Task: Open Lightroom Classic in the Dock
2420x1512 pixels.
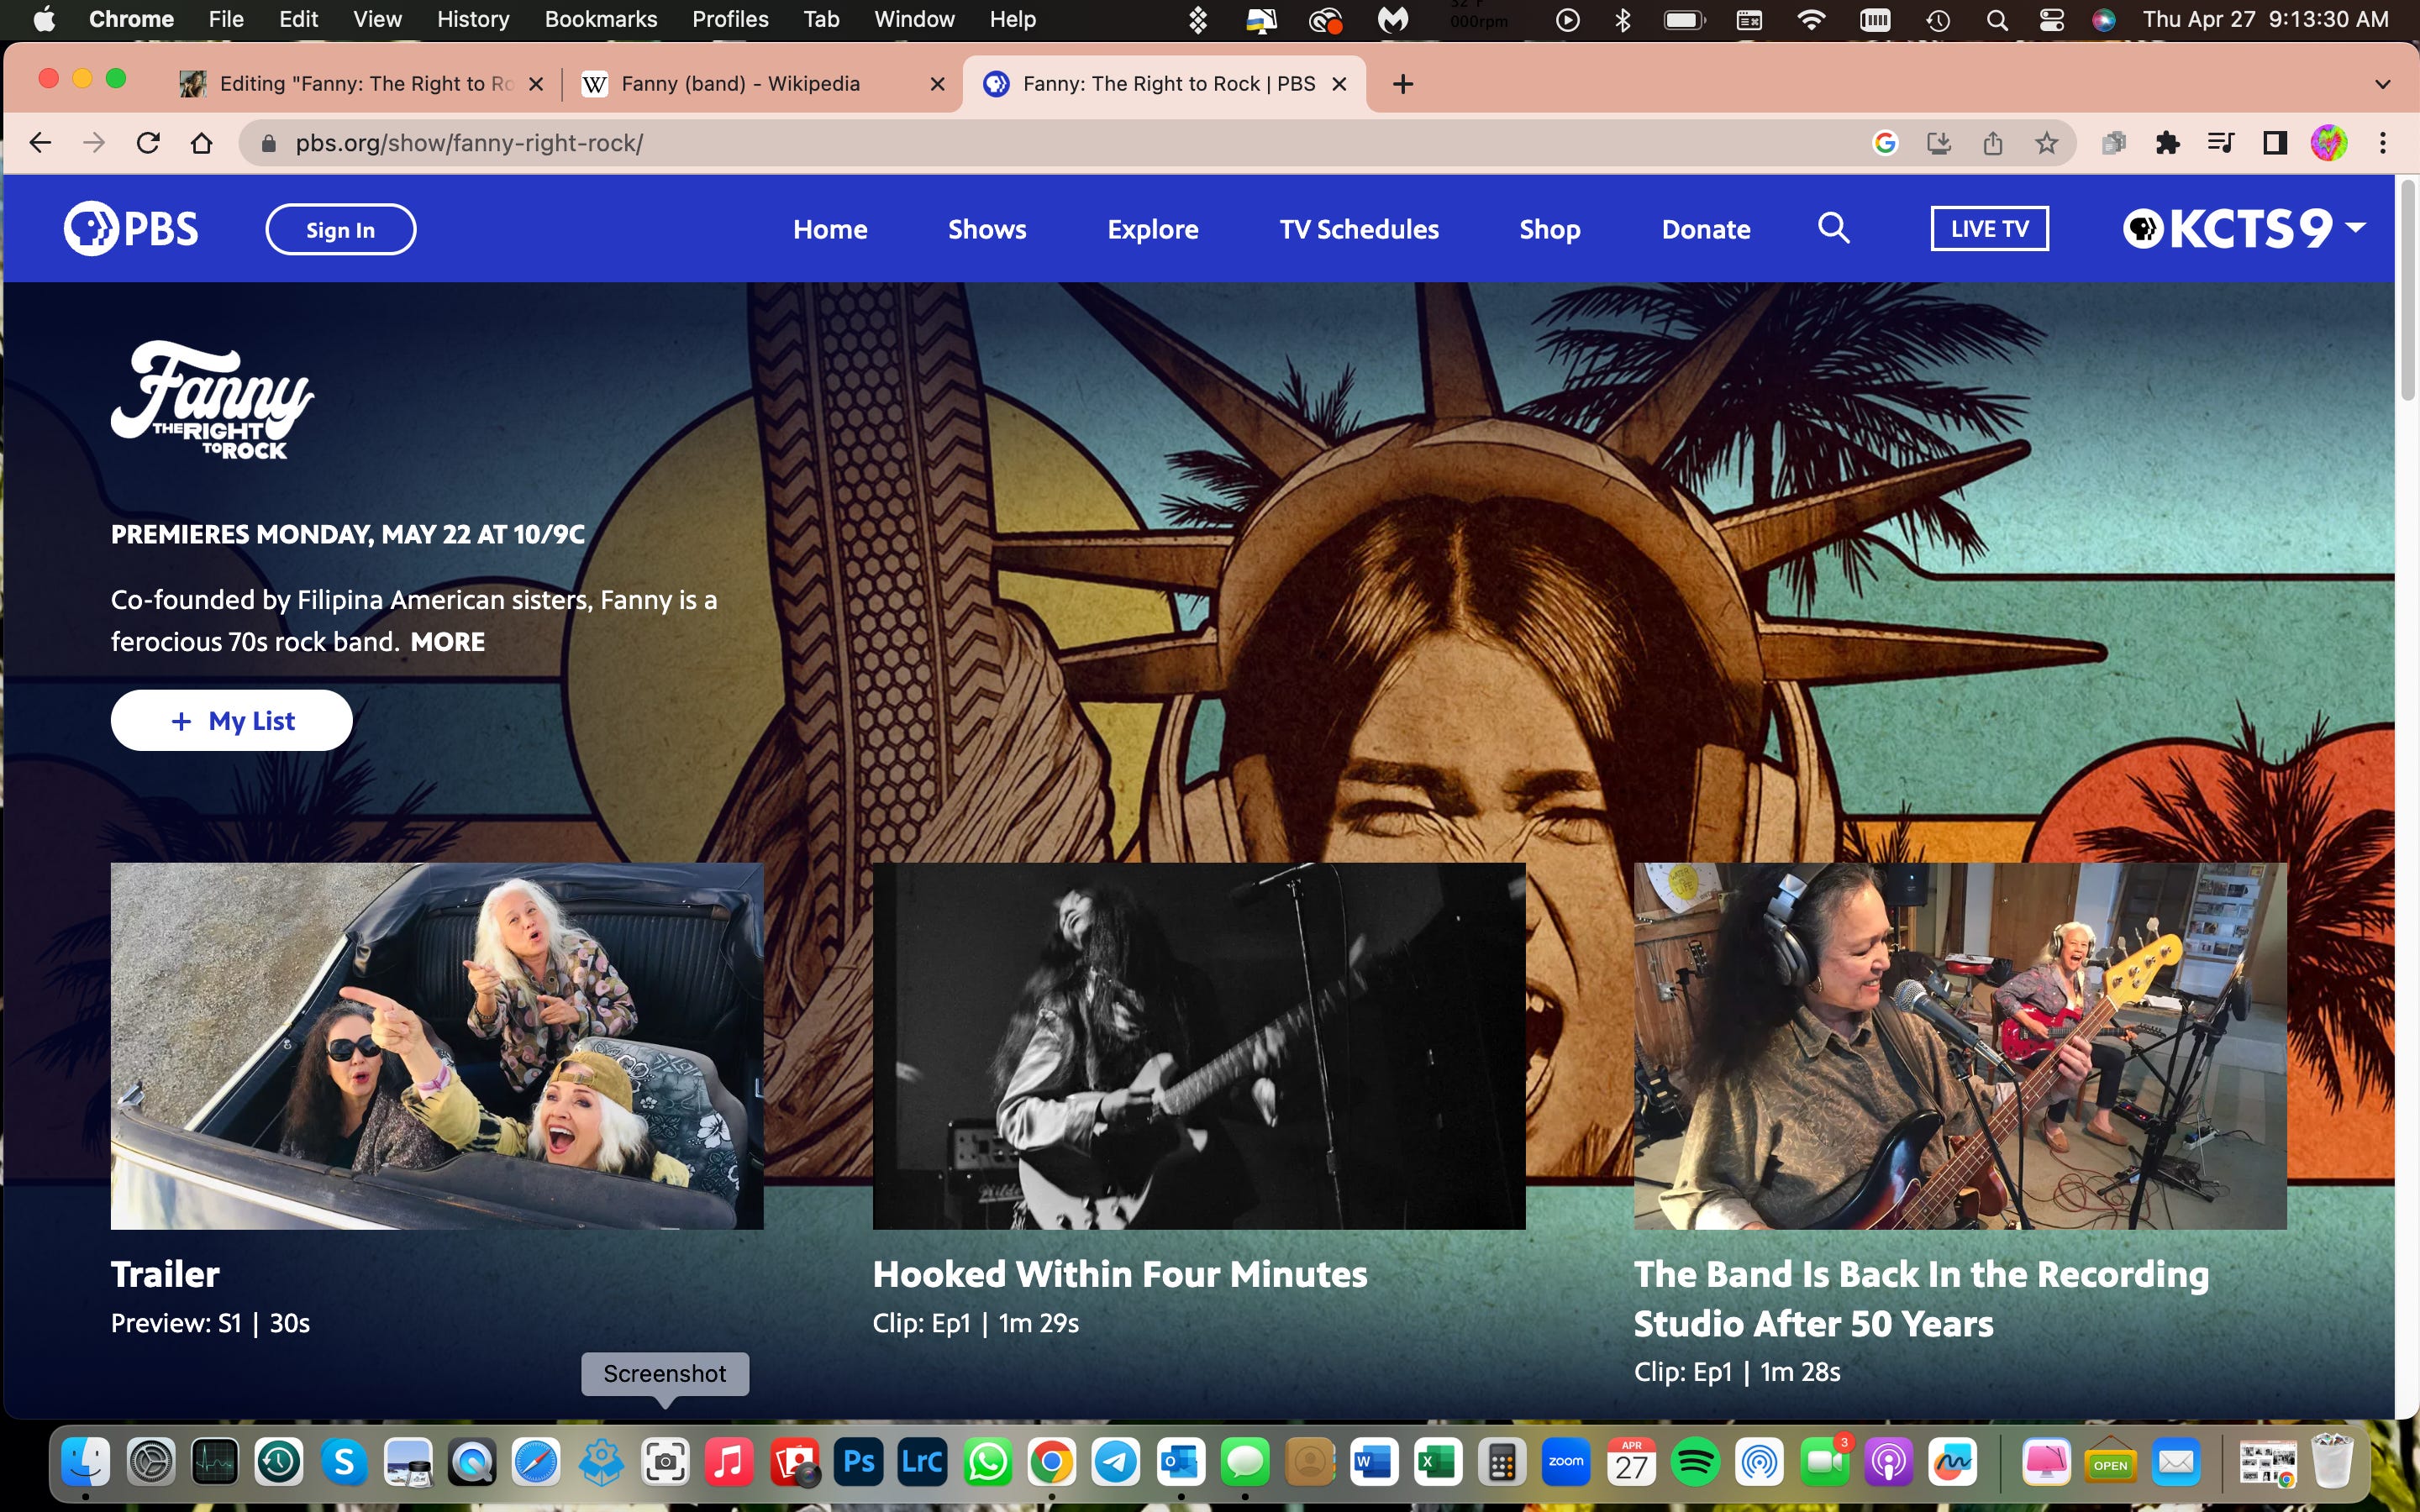Action: point(922,1463)
